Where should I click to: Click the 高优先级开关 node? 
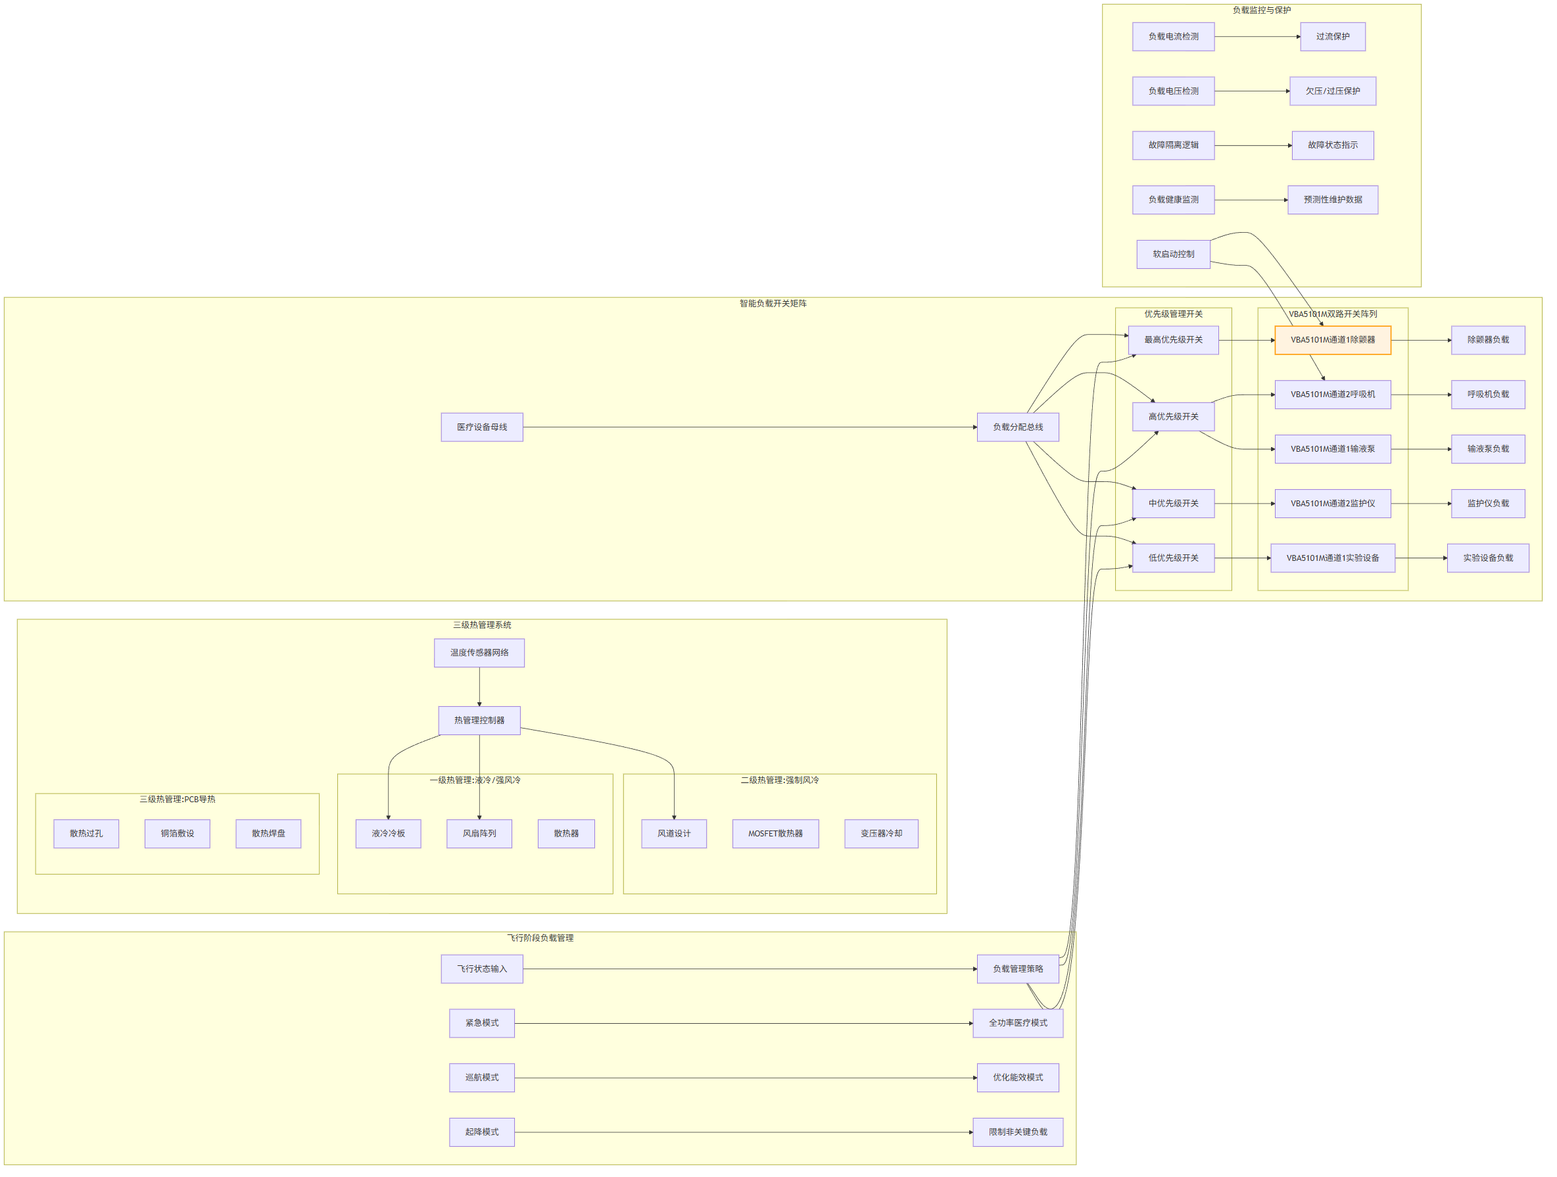[1174, 417]
